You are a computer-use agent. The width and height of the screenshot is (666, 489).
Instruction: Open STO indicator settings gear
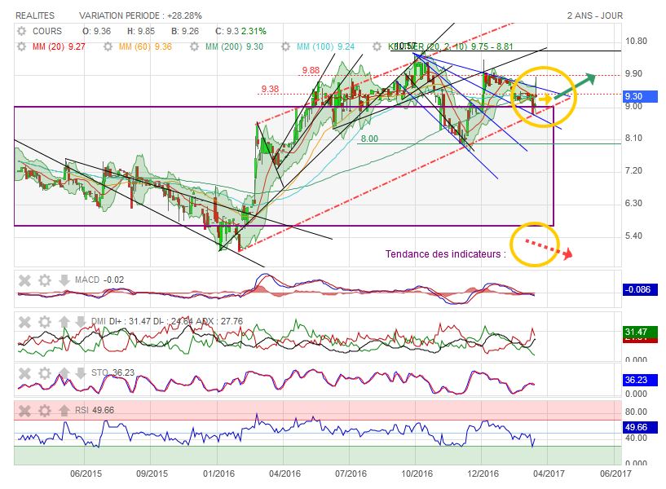tap(45, 373)
